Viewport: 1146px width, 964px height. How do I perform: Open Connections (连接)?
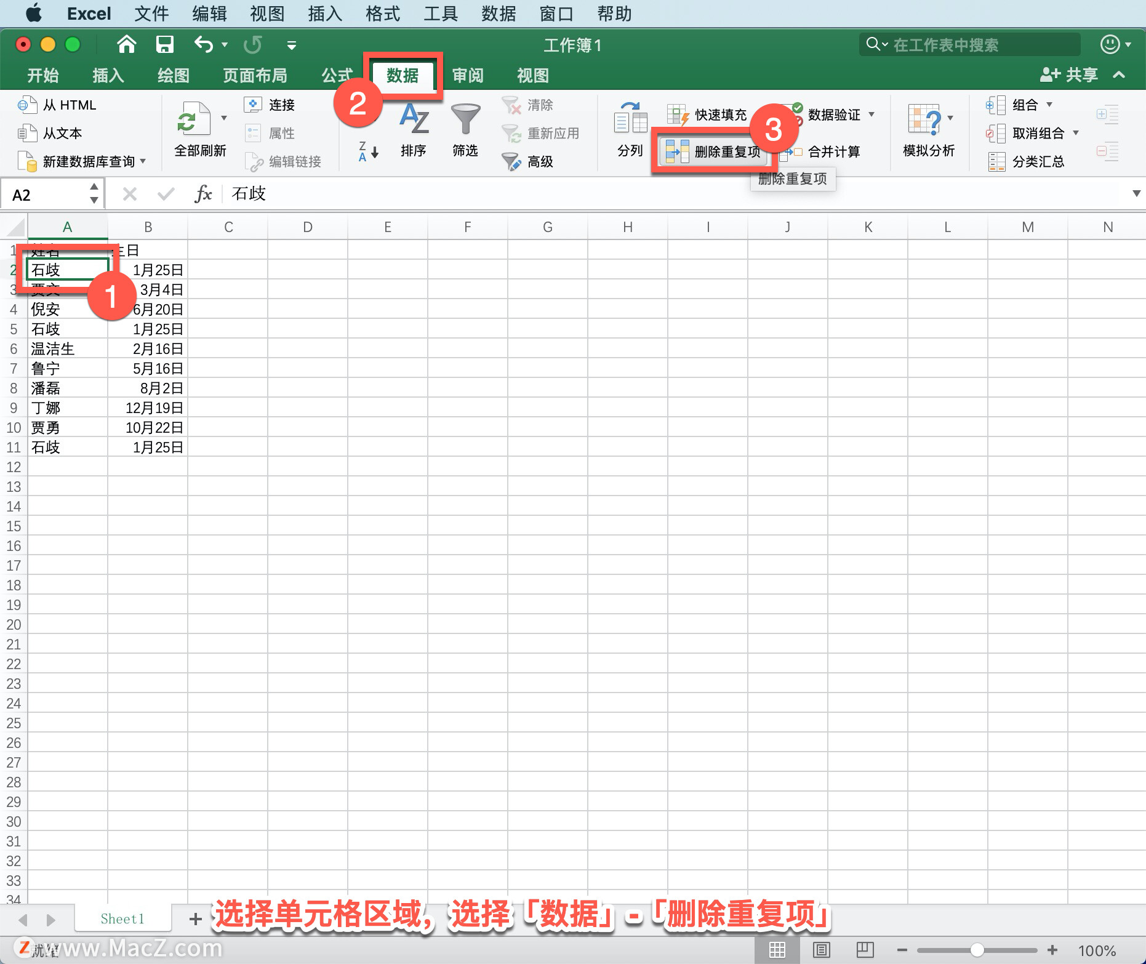coord(270,105)
